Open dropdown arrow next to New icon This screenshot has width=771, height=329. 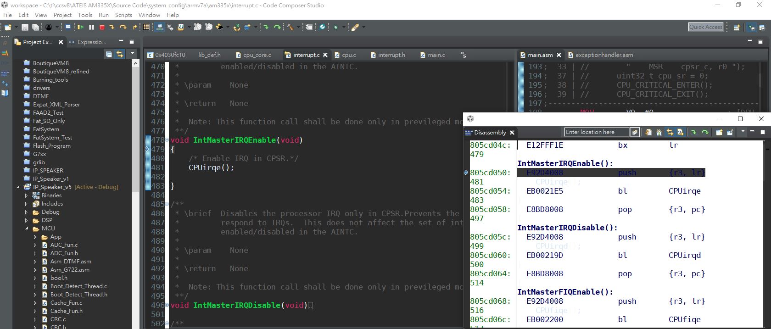pos(16,27)
